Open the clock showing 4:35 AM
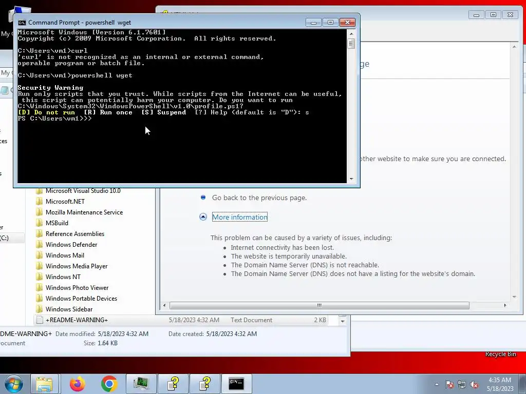The width and height of the screenshot is (526, 394). [500, 384]
